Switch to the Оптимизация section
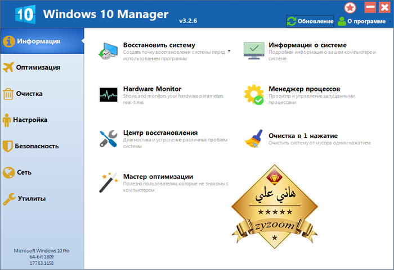The width and height of the screenshot is (394, 270). pyautogui.click(x=42, y=67)
